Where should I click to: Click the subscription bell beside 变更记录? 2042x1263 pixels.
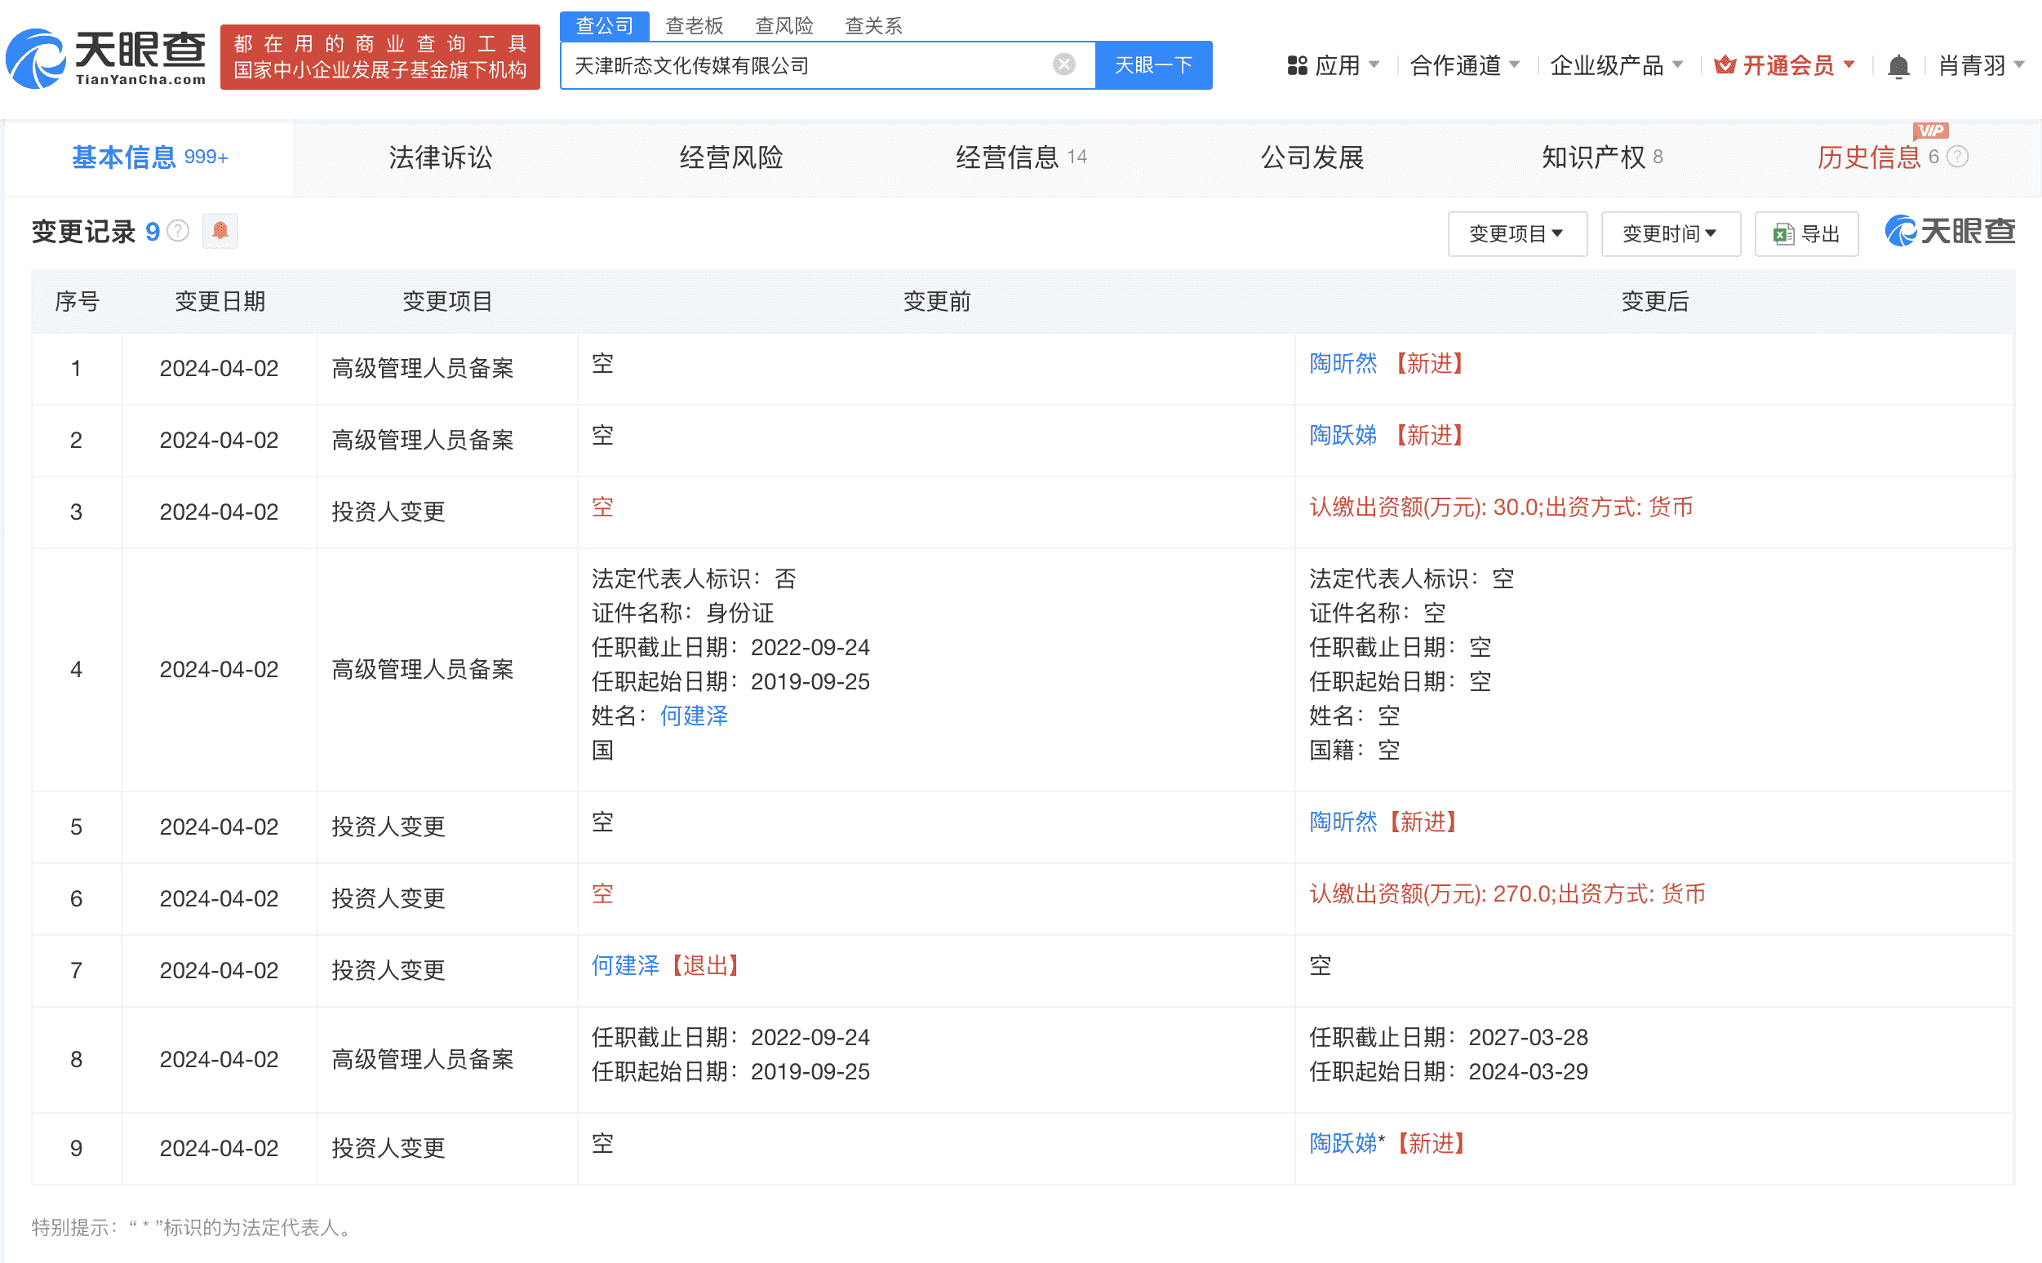click(220, 232)
